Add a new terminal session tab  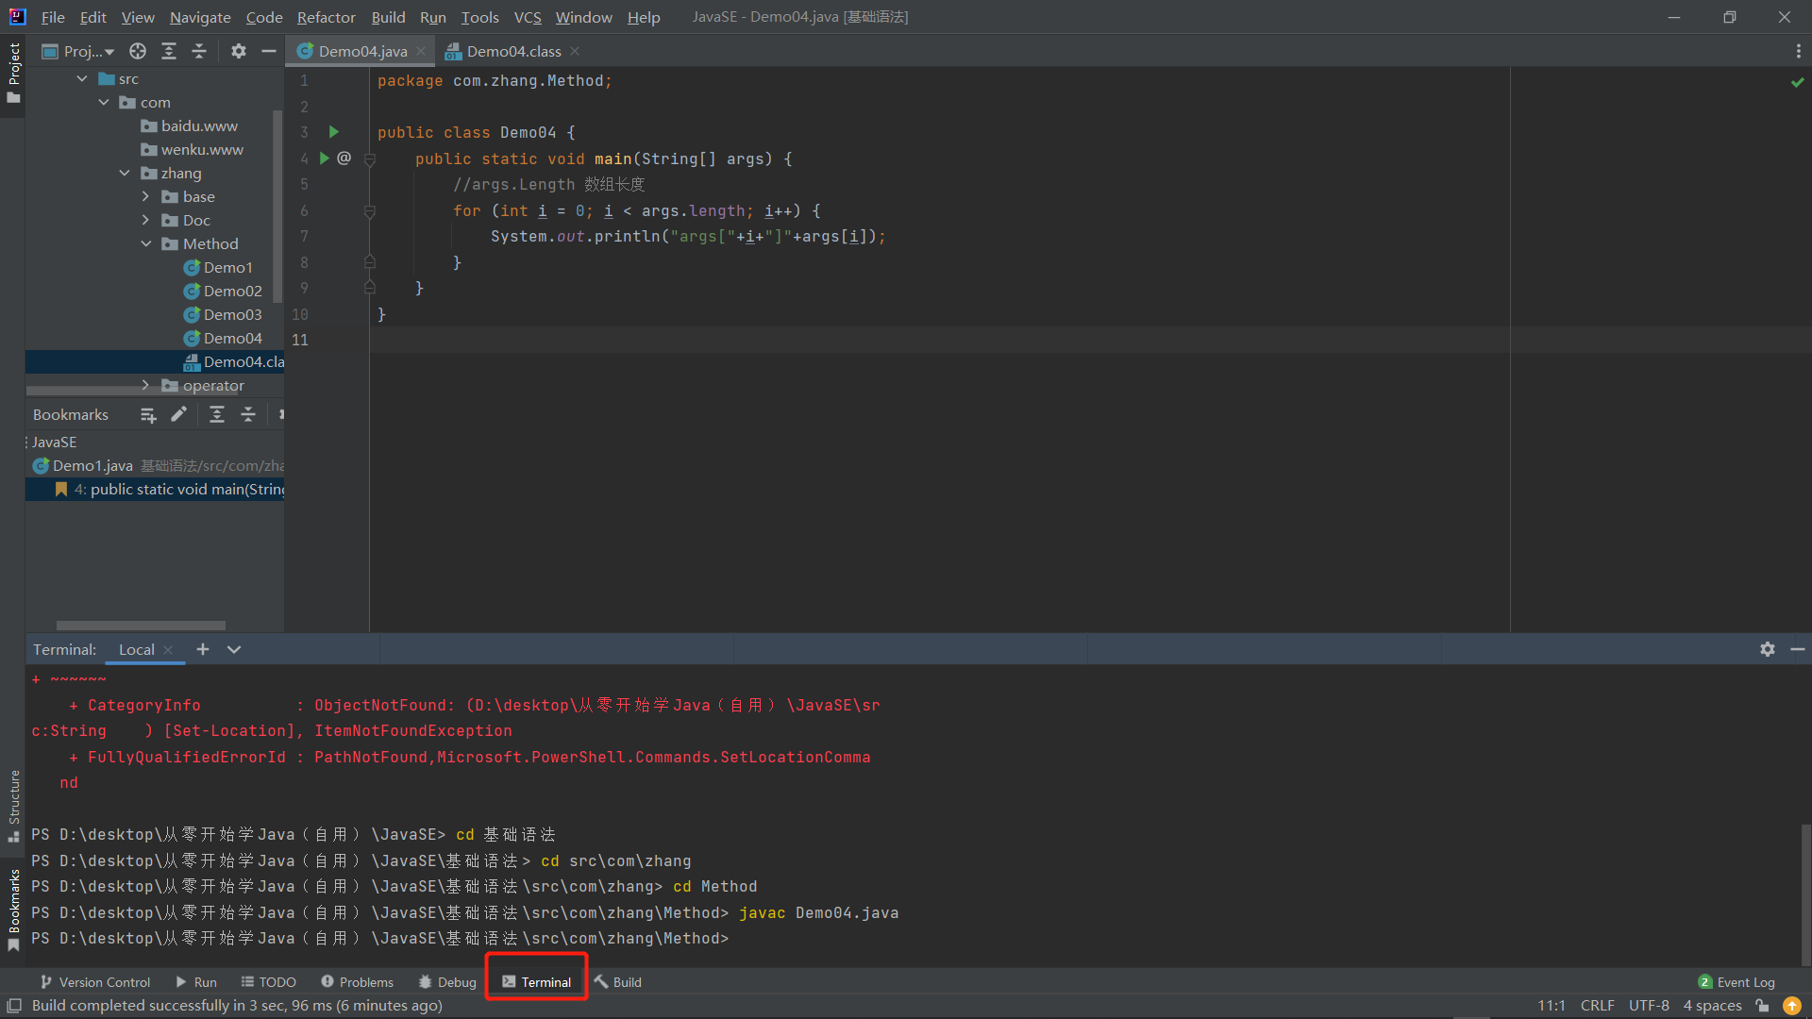(202, 649)
